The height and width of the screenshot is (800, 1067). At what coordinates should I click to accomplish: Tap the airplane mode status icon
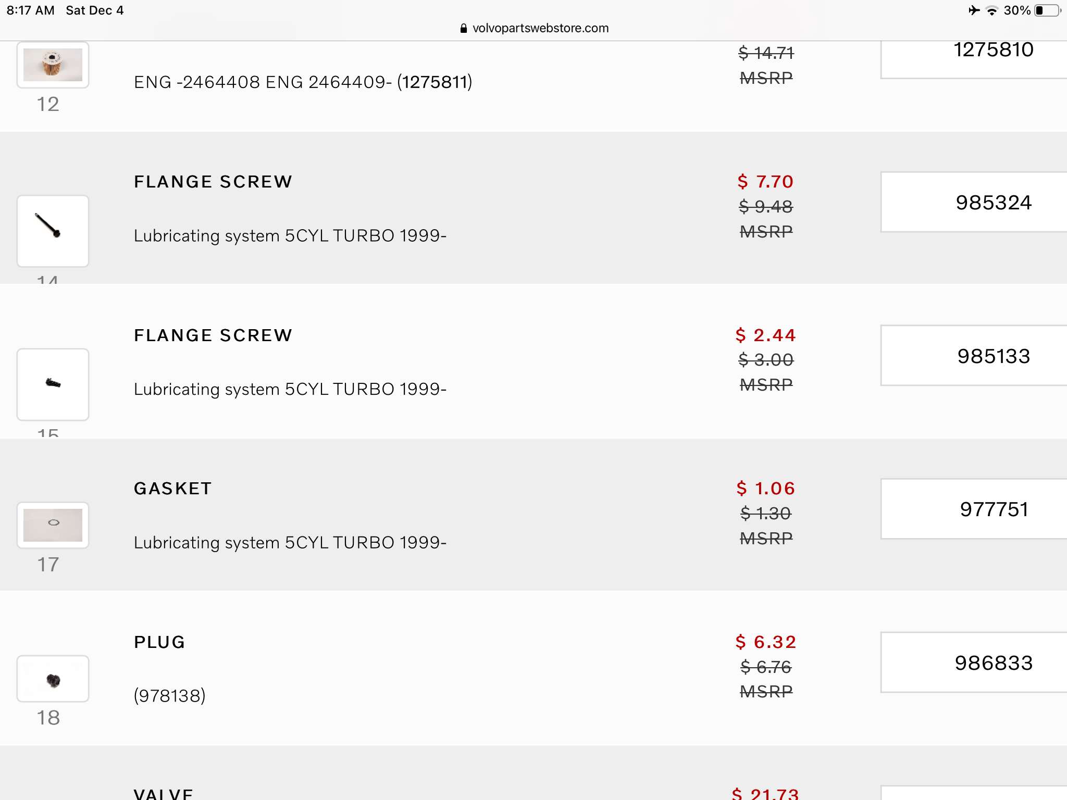[974, 10]
